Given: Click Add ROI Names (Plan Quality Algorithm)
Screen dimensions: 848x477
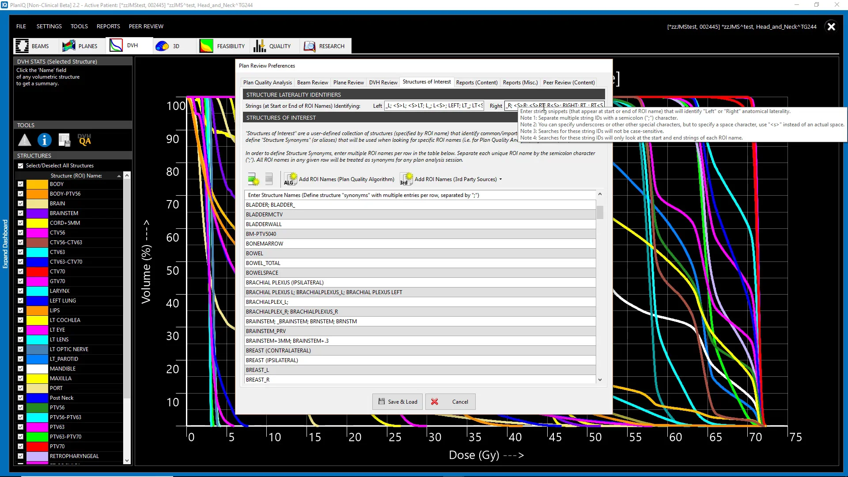Looking at the screenshot, I should tap(339, 179).
